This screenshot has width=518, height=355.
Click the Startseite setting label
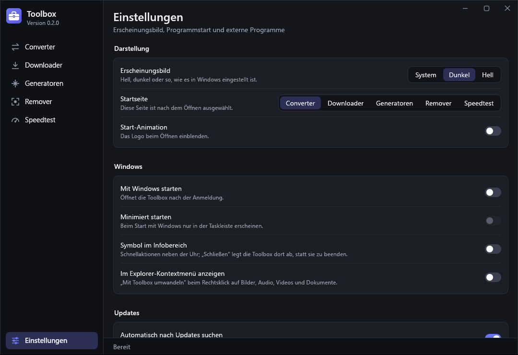point(134,99)
